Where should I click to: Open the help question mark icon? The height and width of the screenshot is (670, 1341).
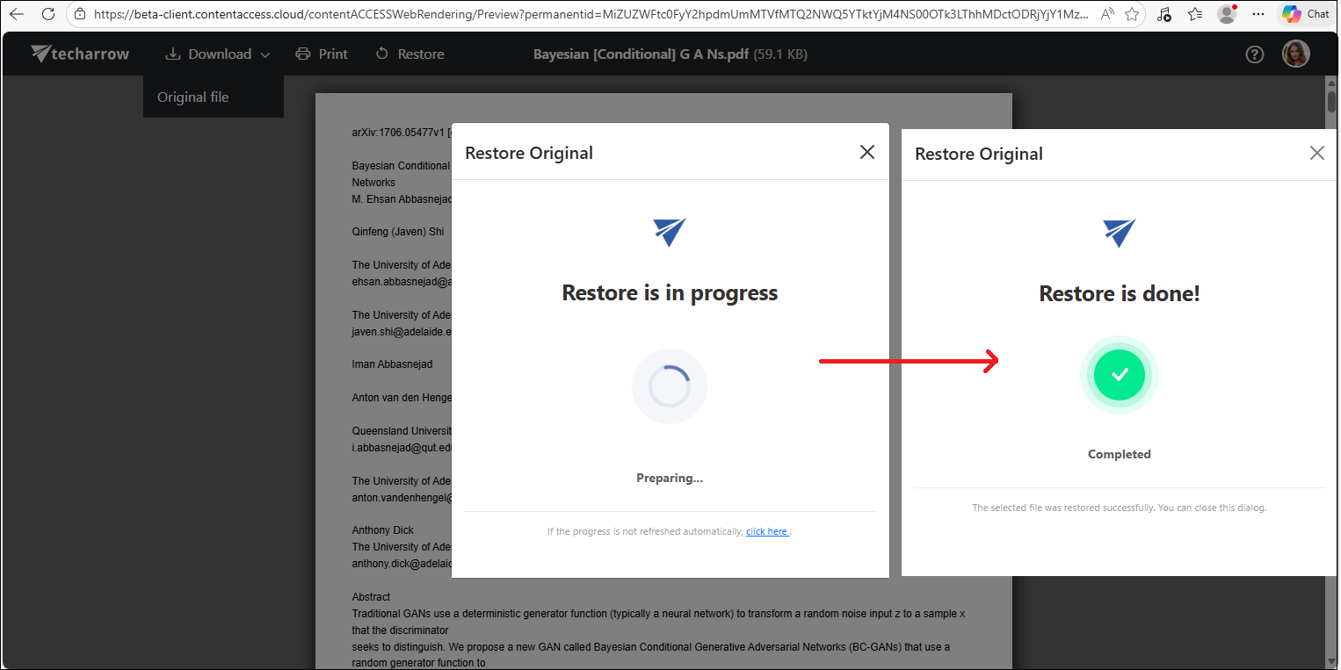(1255, 54)
